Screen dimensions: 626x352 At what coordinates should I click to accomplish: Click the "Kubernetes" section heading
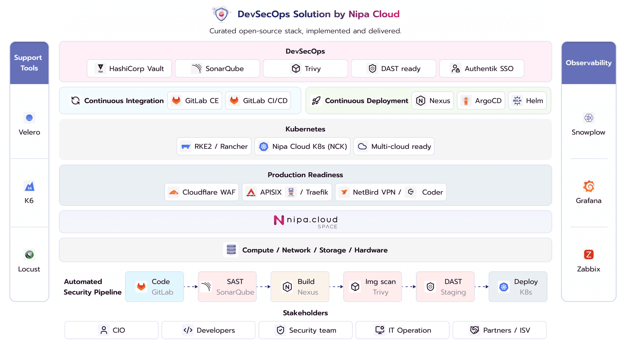(x=305, y=129)
